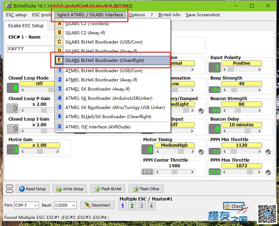Click PPM Min Throttle slider thumb
The width and height of the screenshot is (279, 226).
tap(233, 152)
